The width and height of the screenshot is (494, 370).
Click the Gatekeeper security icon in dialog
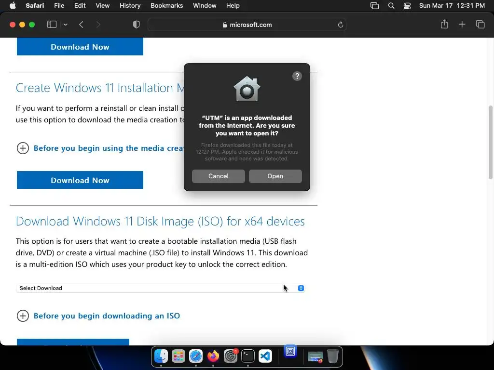tap(247, 89)
